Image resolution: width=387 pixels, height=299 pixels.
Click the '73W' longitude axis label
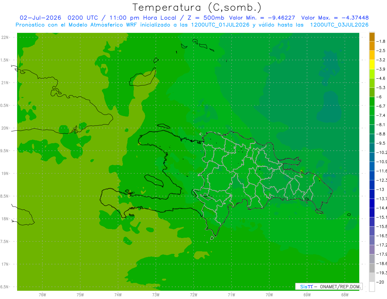tap(155, 294)
